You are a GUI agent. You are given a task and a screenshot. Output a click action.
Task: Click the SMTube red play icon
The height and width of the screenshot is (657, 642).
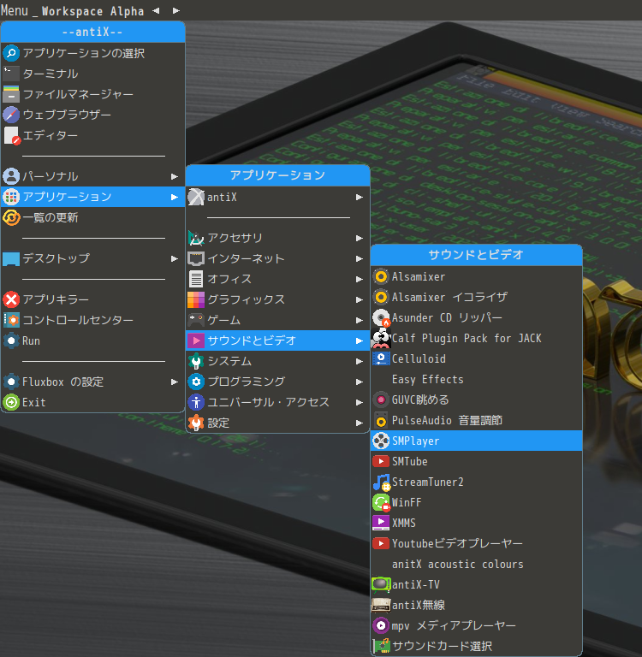(x=381, y=461)
